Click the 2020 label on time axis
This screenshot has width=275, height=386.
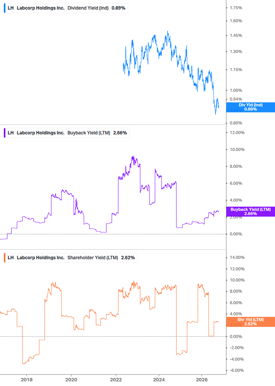[x=71, y=380]
